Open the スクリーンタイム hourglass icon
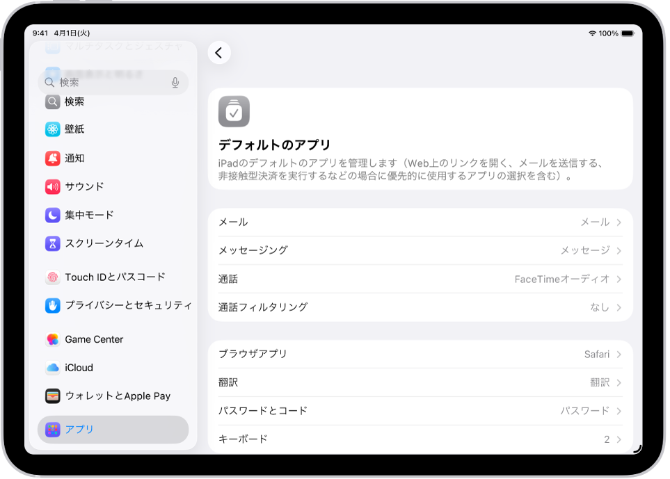The width and height of the screenshot is (670, 479). 54,243
